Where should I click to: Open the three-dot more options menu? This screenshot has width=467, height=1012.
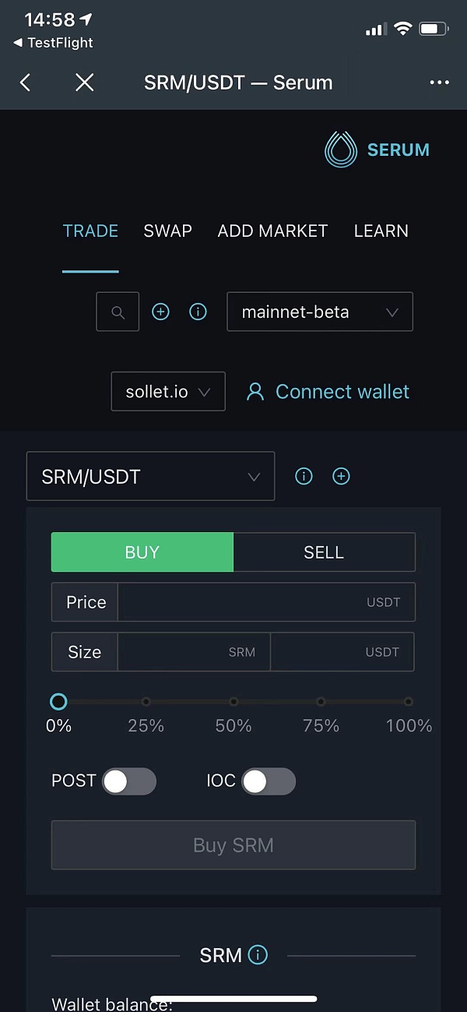(x=439, y=83)
